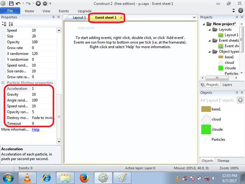Collapse the Event sheets folder
Screen dimensions: 245x184
click(x=210, y=41)
